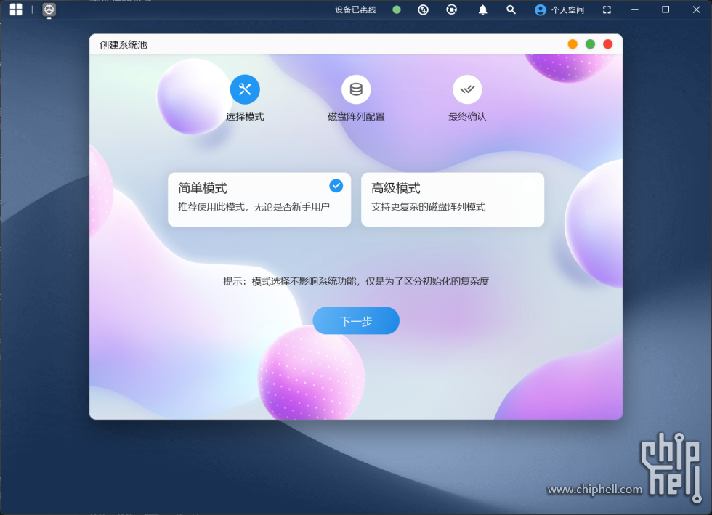Click the hint text starting with 提示
The image size is (712, 515).
click(x=356, y=282)
